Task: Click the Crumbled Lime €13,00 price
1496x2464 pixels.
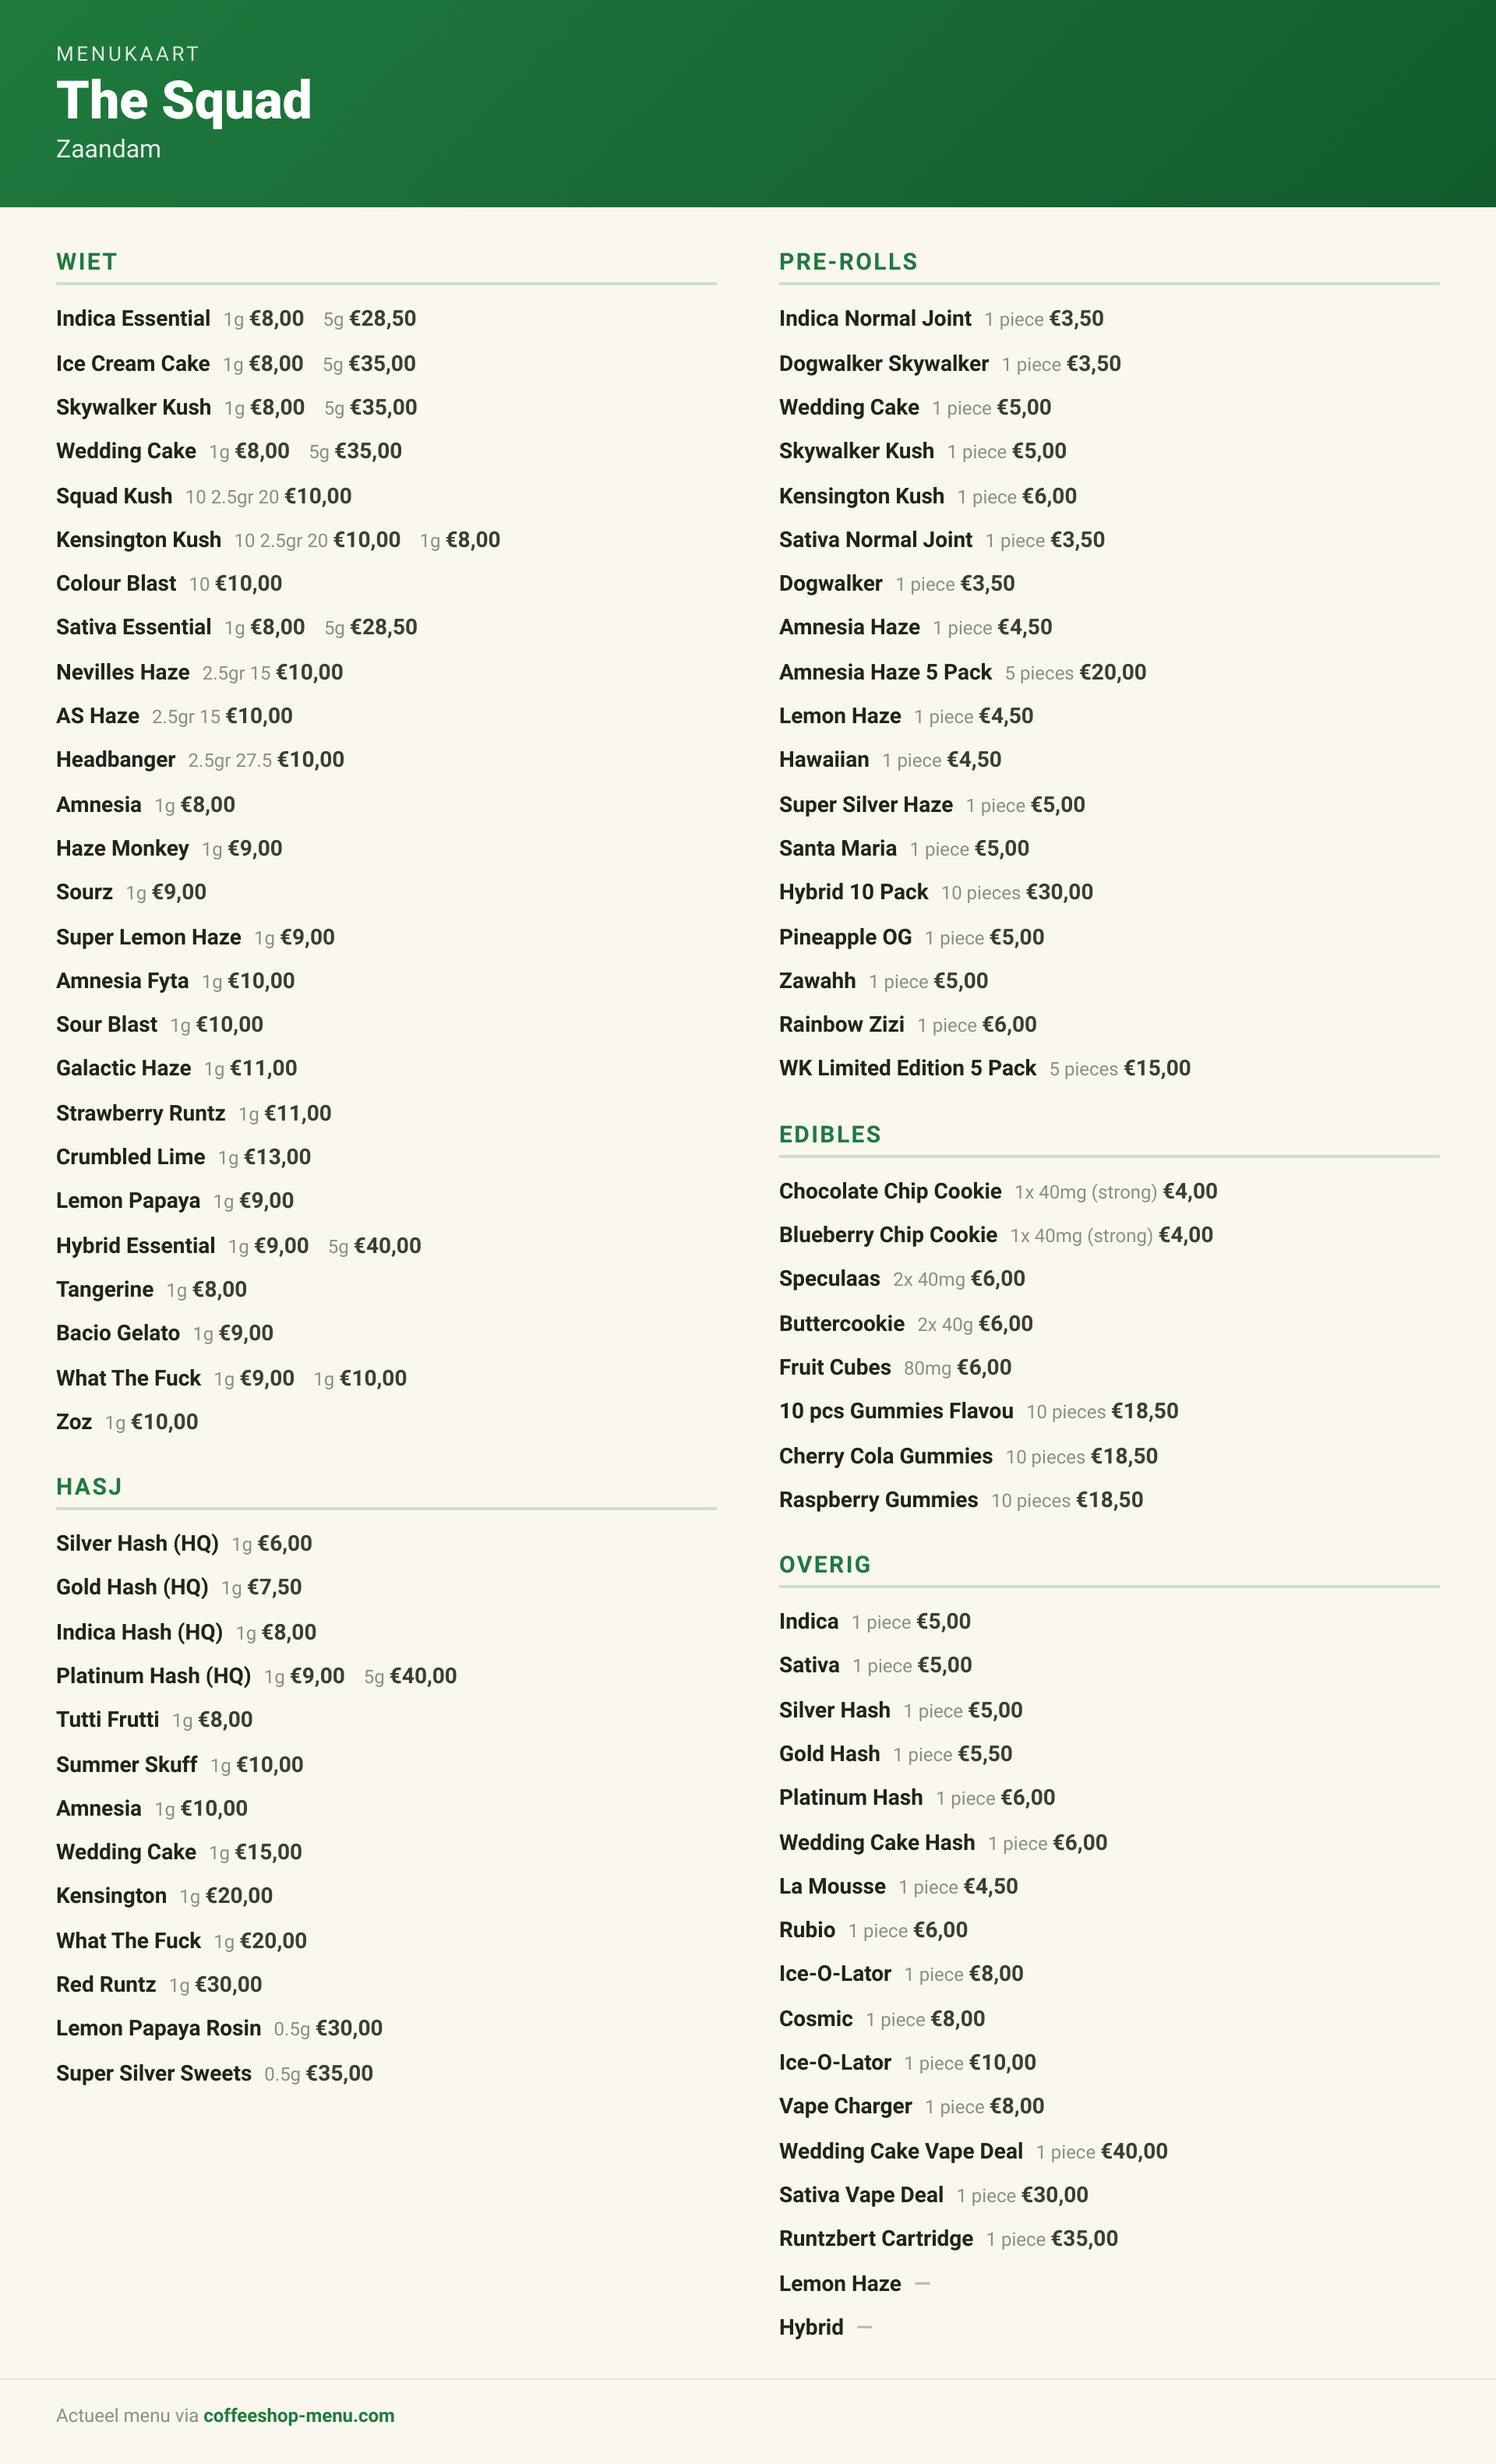Action: coord(277,1157)
